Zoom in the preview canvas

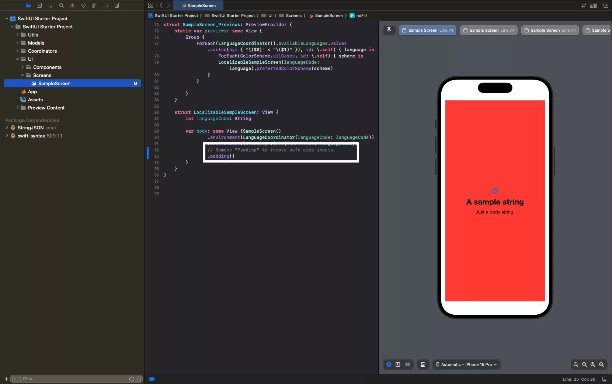[x=601, y=364]
